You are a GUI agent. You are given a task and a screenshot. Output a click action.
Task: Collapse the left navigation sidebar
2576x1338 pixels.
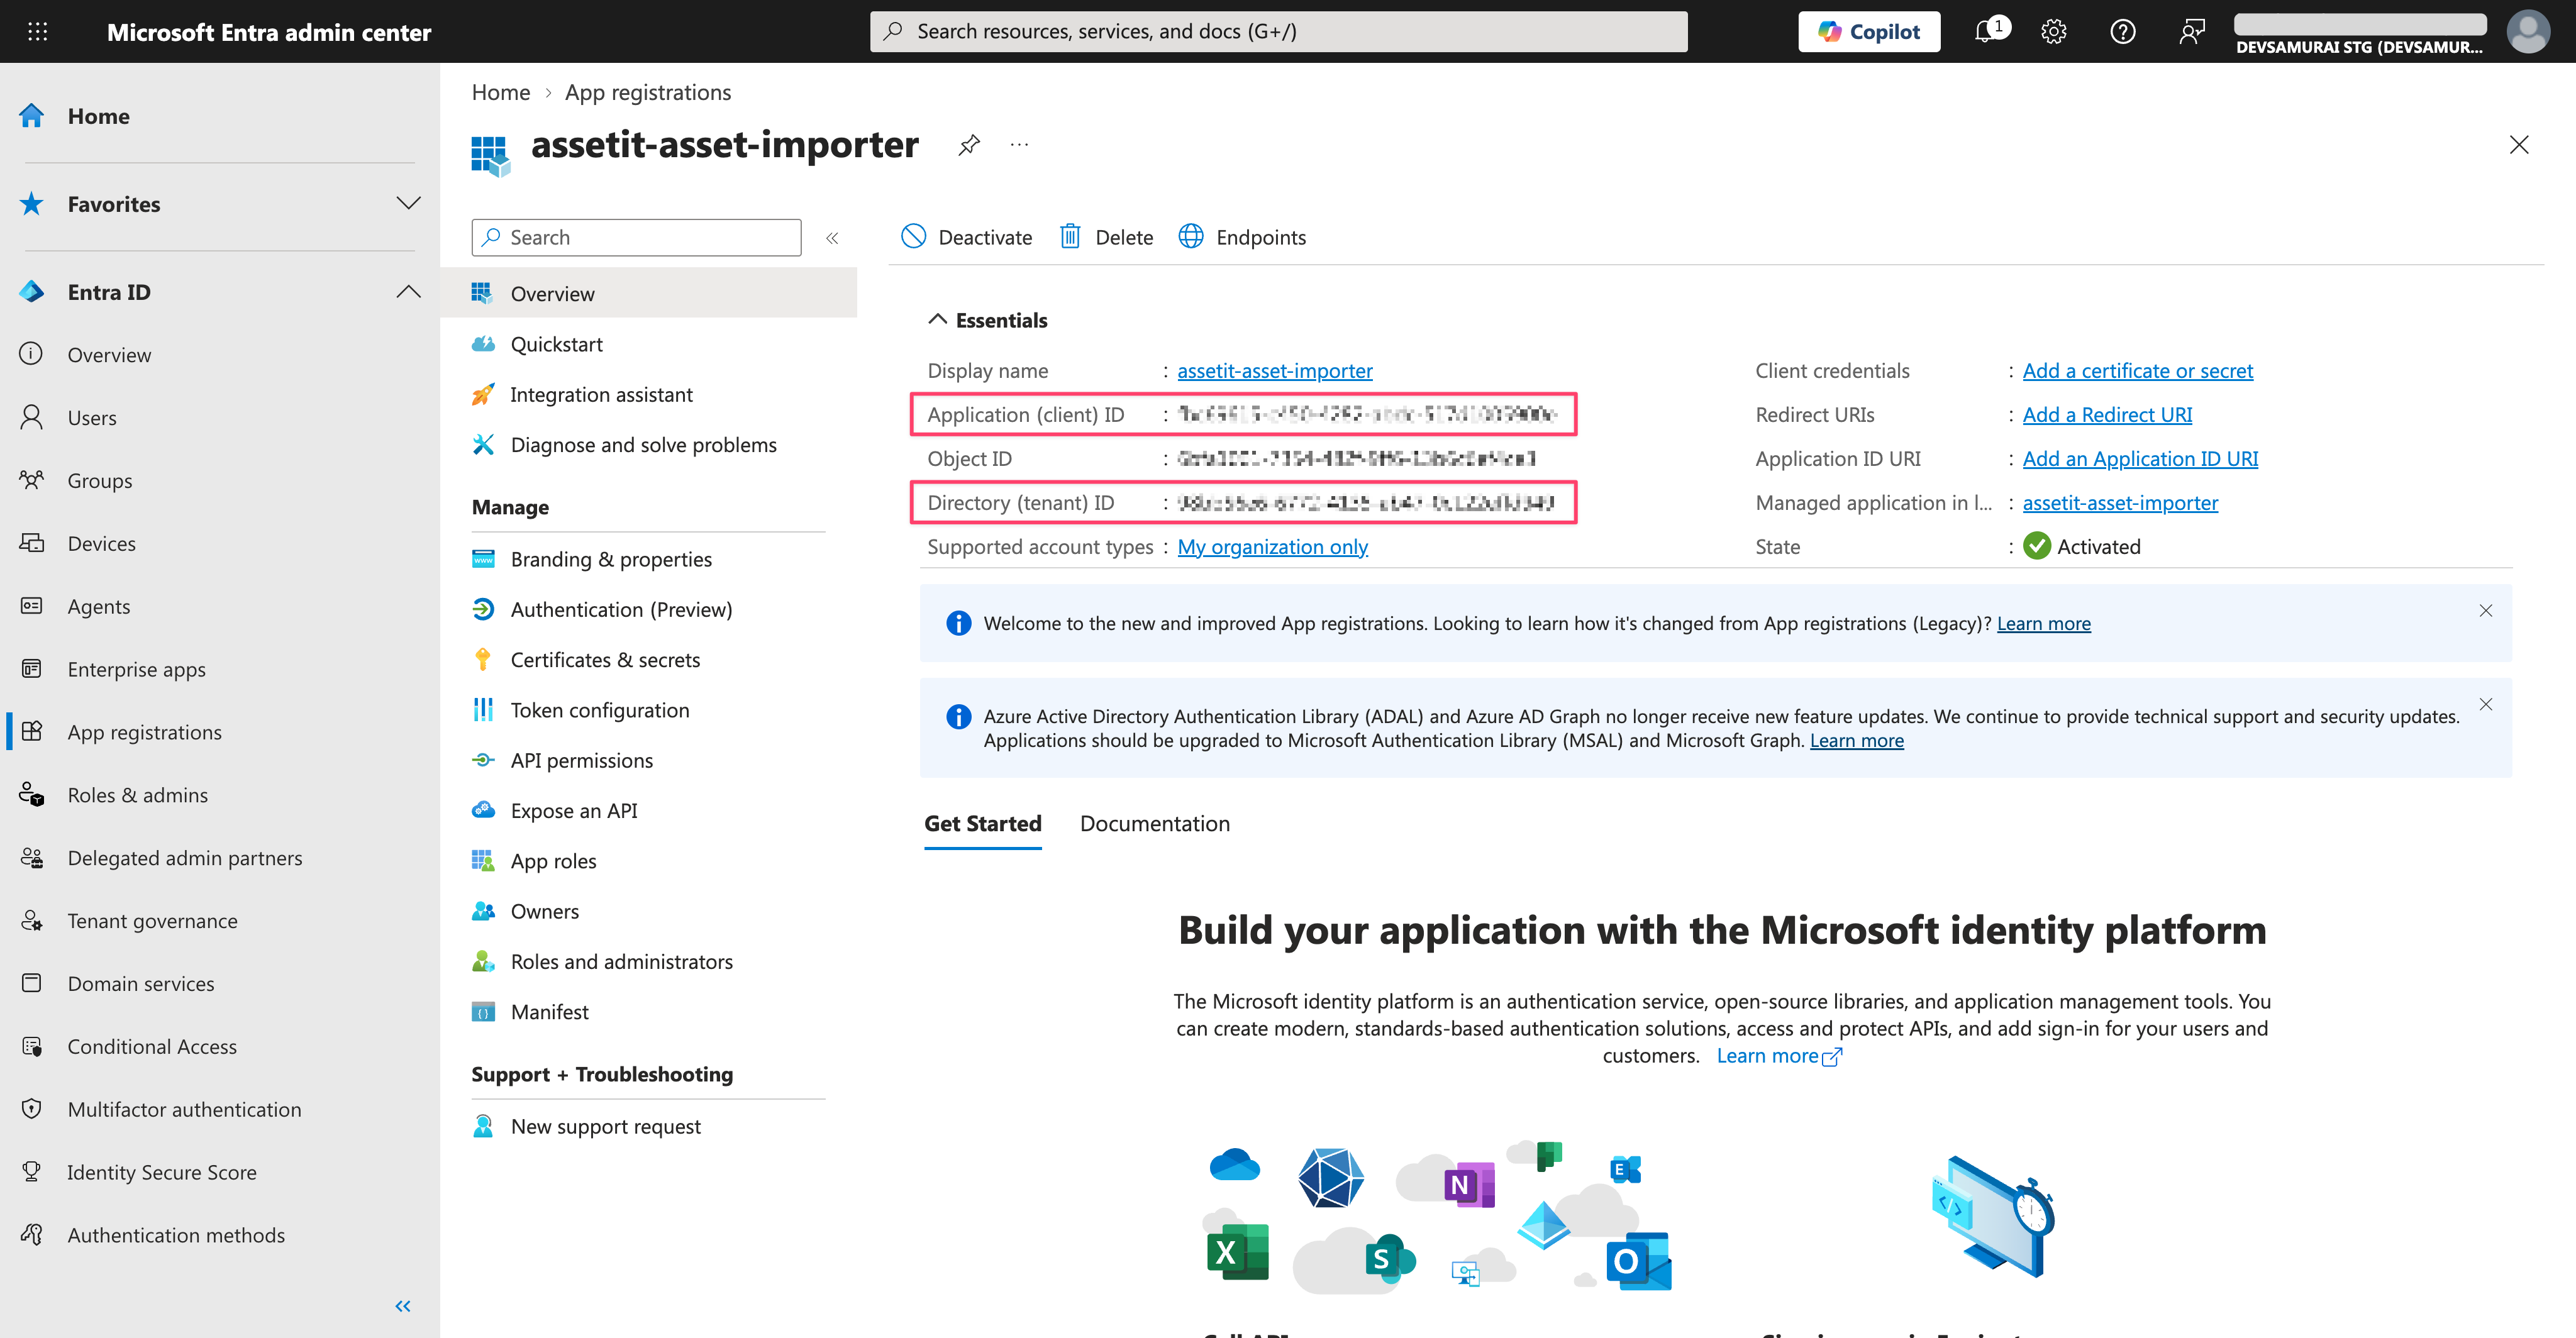coord(403,1306)
